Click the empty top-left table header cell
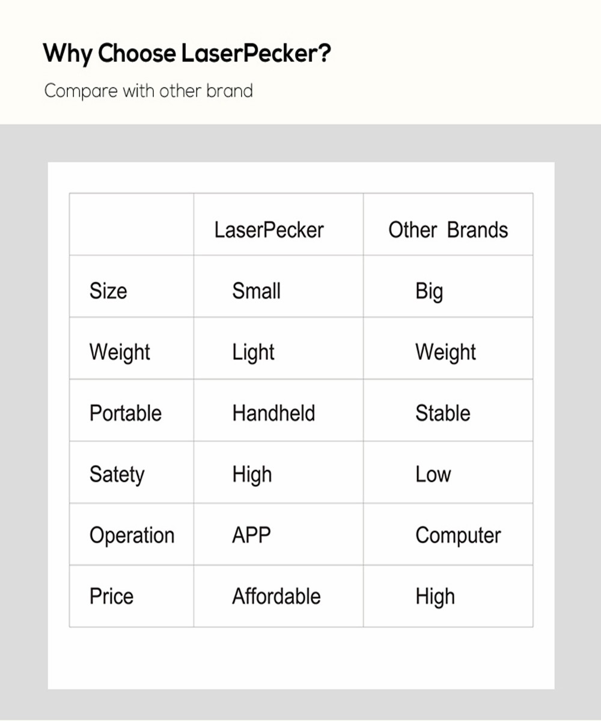The width and height of the screenshot is (601, 721). click(132, 224)
